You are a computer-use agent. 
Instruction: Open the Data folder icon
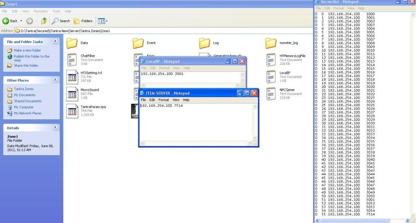pyautogui.click(x=72, y=43)
